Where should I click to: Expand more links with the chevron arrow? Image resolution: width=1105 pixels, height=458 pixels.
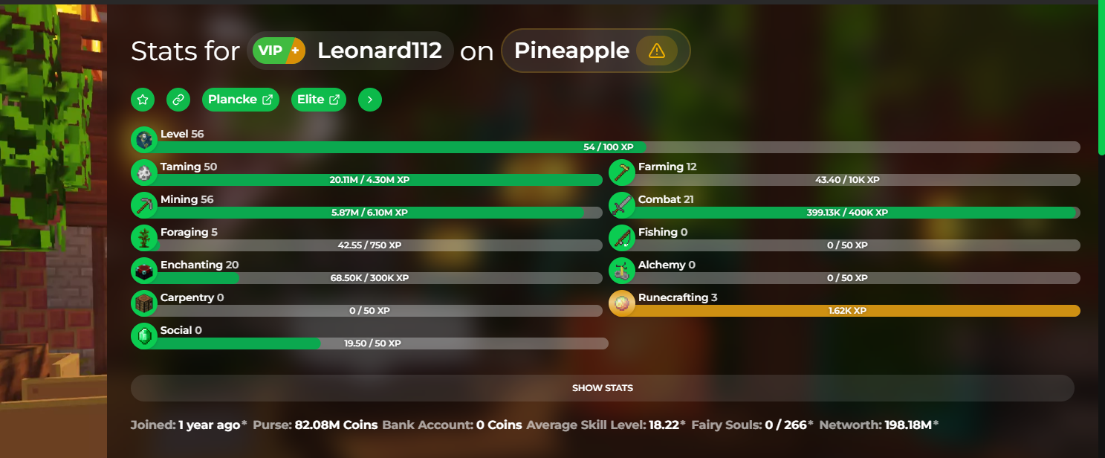coord(370,100)
